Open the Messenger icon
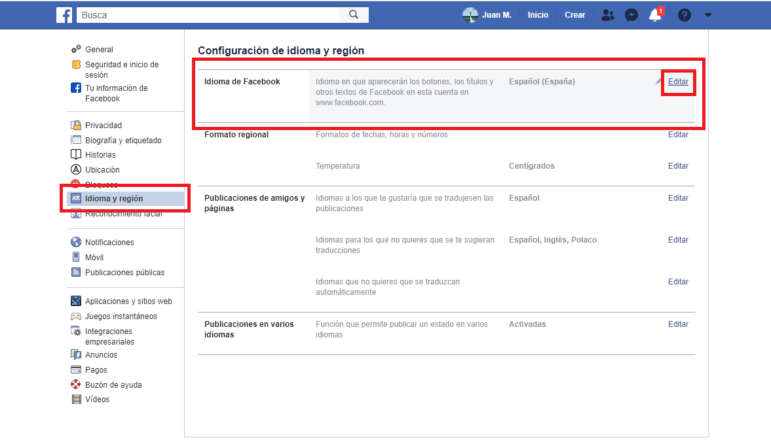Viewport: 771px width, 442px height. pyautogui.click(x=631, y=15)
